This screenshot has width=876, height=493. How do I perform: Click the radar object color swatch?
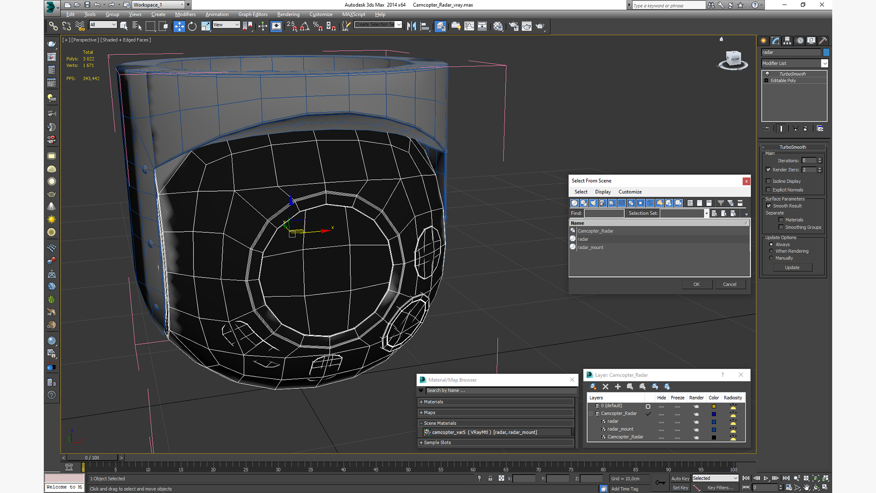[x=826, y=52]
